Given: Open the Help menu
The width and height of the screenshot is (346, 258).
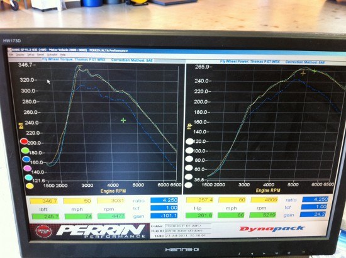Looking at the screenshot, I should coord(63,55).
